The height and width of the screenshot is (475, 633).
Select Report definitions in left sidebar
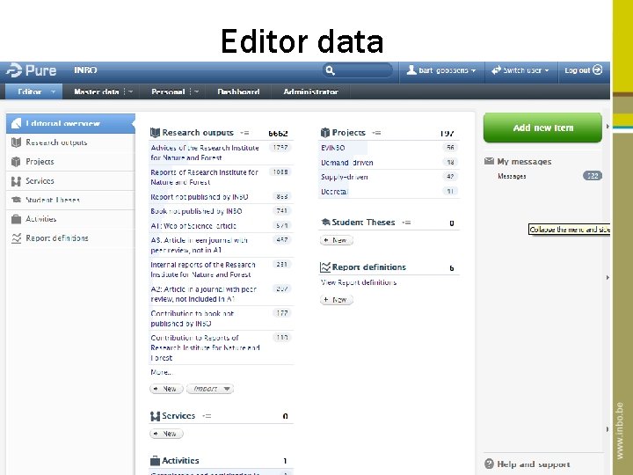70,238
